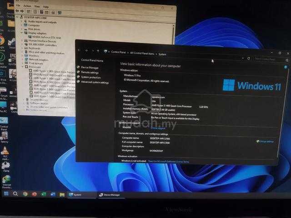This screenshot has width=291, height=218.
Task: Collapse the Processors node
Action: [23, 67]
